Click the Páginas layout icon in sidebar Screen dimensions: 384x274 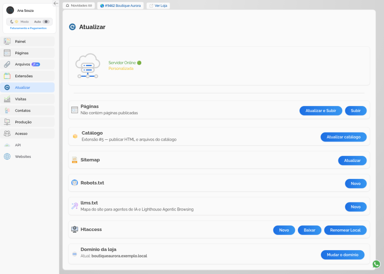click(7, 53)
